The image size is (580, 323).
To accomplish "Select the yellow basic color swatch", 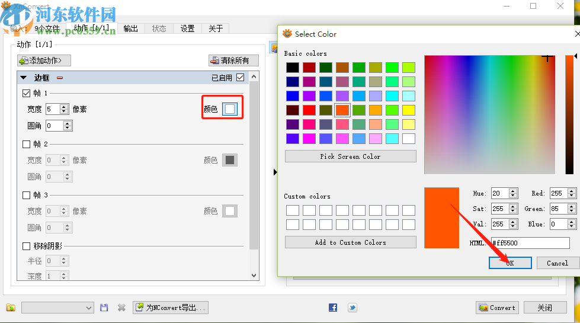I will 409,110.
